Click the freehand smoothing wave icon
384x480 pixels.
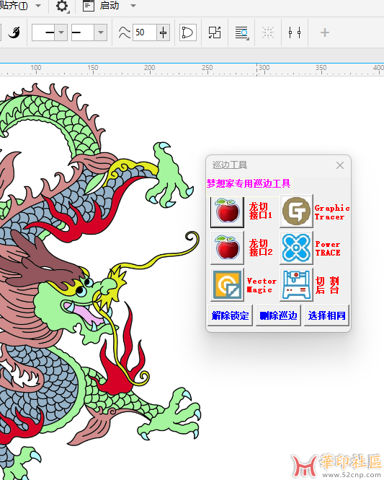(124, 32)
